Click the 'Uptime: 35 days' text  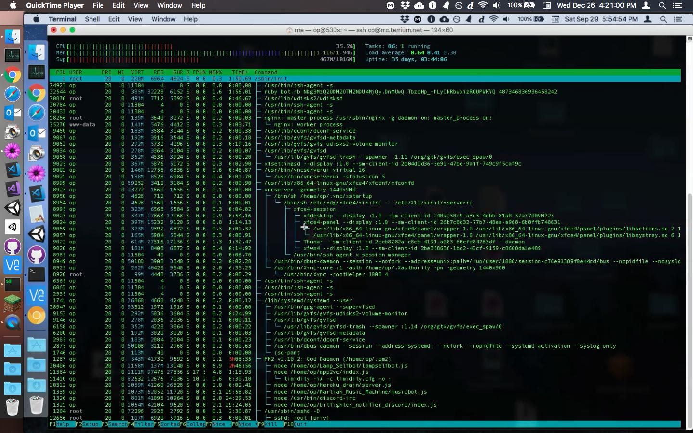pos(406,60)
